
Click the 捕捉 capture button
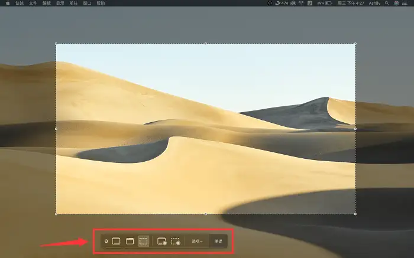[218, 241]
